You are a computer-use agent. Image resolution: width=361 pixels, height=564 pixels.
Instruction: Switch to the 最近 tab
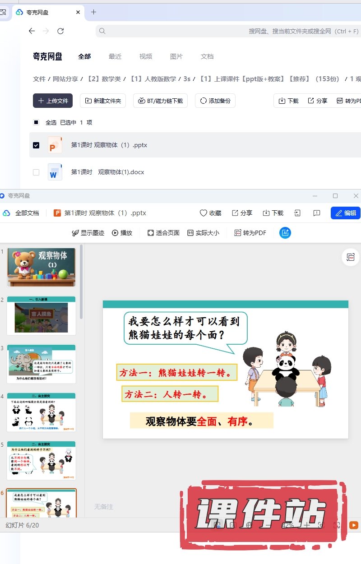[x=115, y=56]
